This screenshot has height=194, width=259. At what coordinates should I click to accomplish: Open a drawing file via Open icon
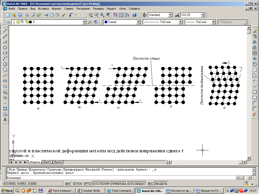pyautogui.click(x=14, y=15)
